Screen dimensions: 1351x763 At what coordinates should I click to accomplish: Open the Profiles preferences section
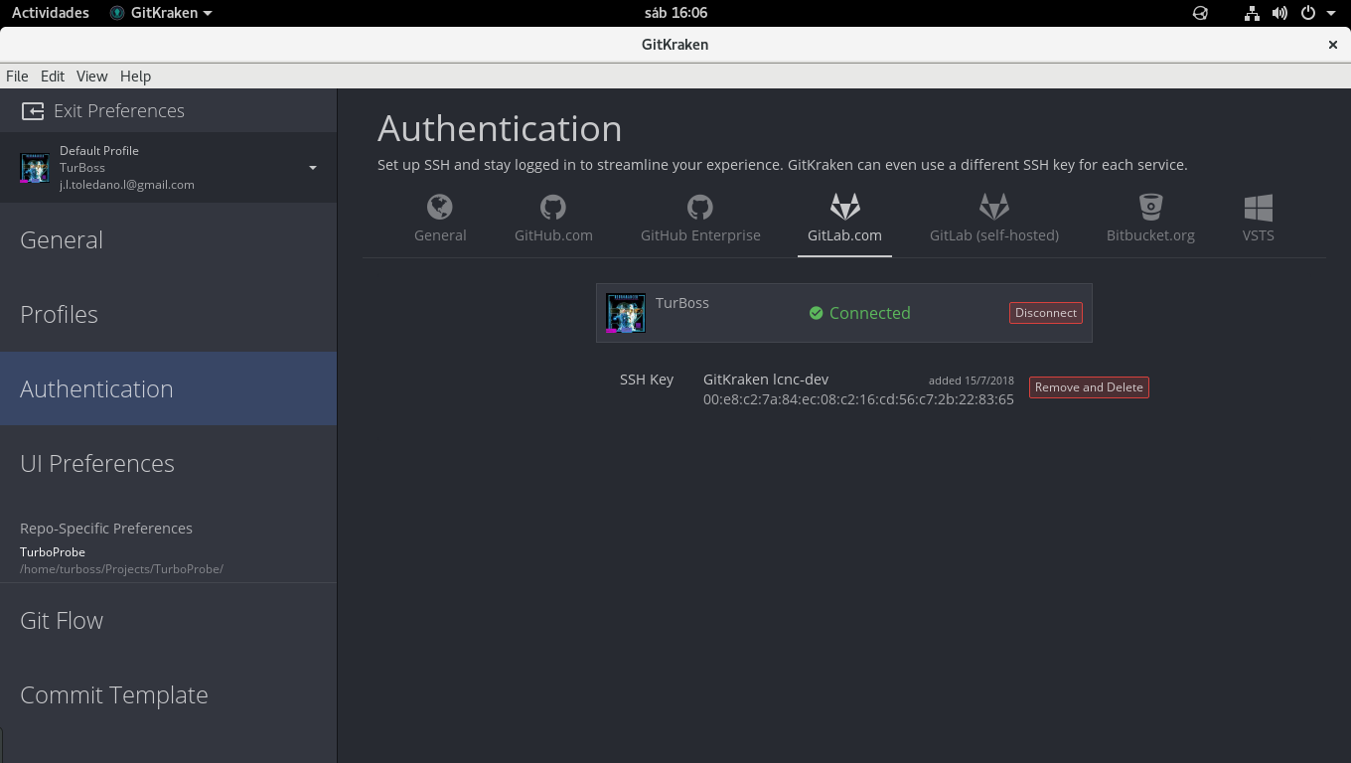coord(168,314)
